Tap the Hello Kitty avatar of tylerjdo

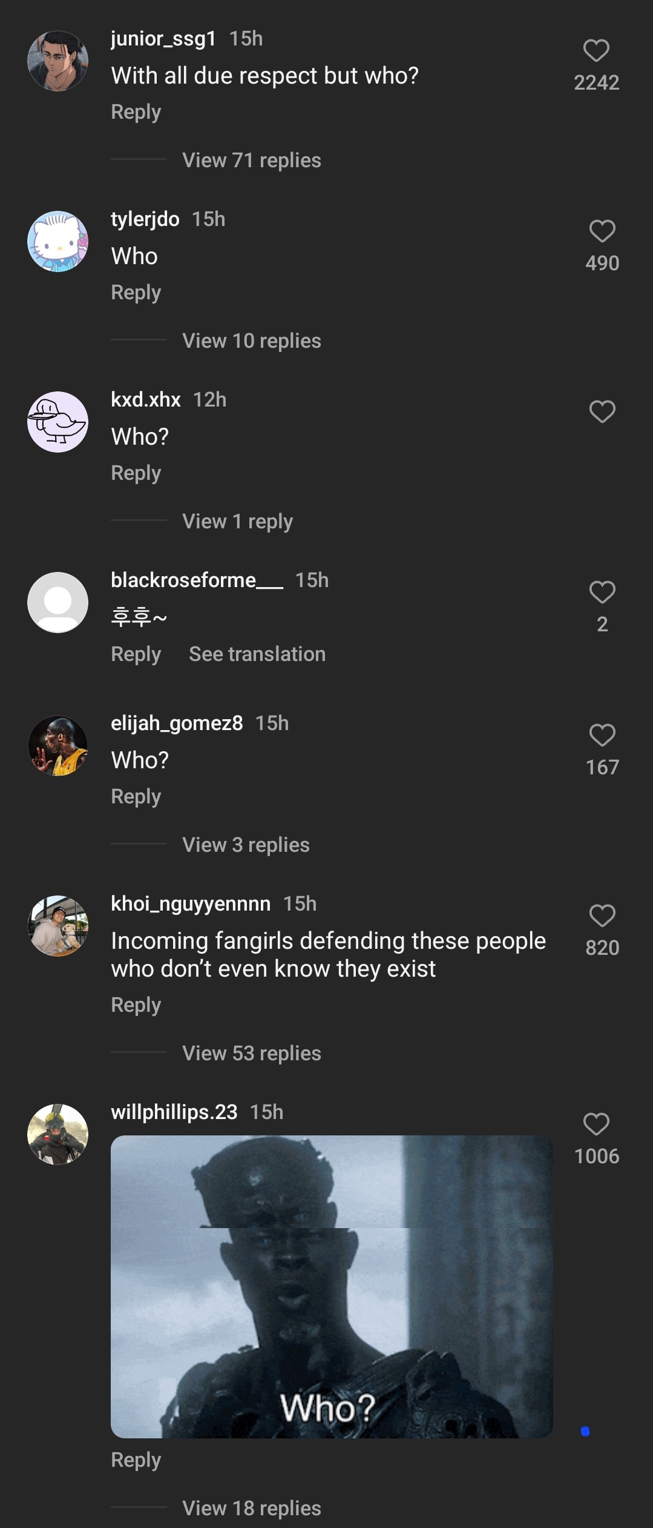(58, 242)
